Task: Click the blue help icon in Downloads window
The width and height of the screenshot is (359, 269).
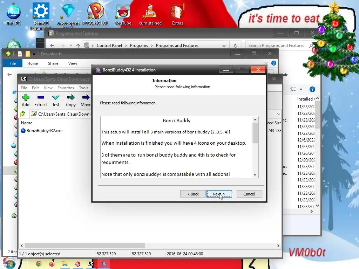Action: [x=274, y=63]
